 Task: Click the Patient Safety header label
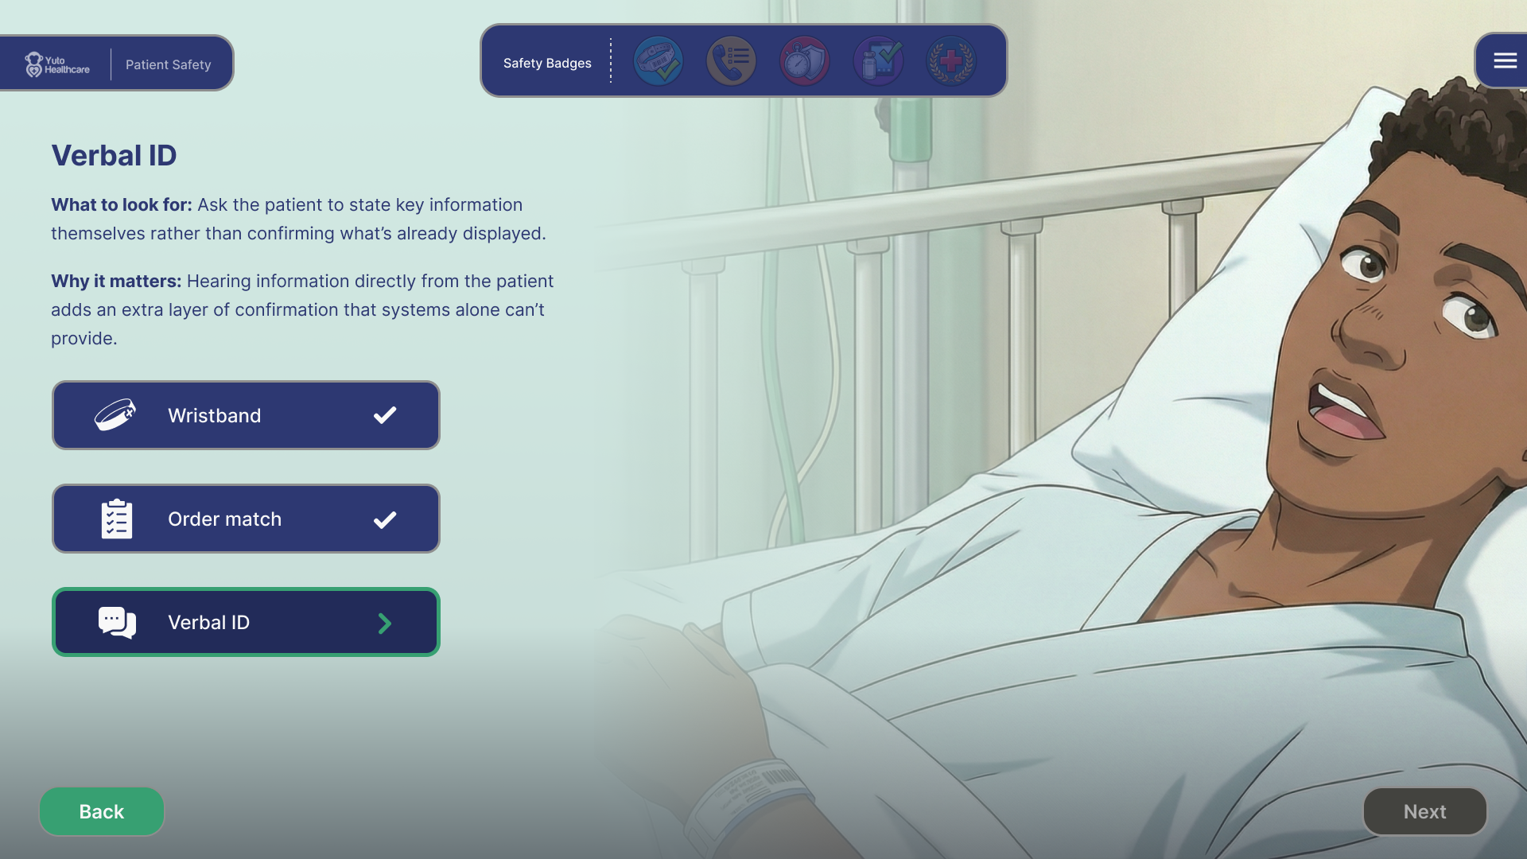(x=169, y=64)
